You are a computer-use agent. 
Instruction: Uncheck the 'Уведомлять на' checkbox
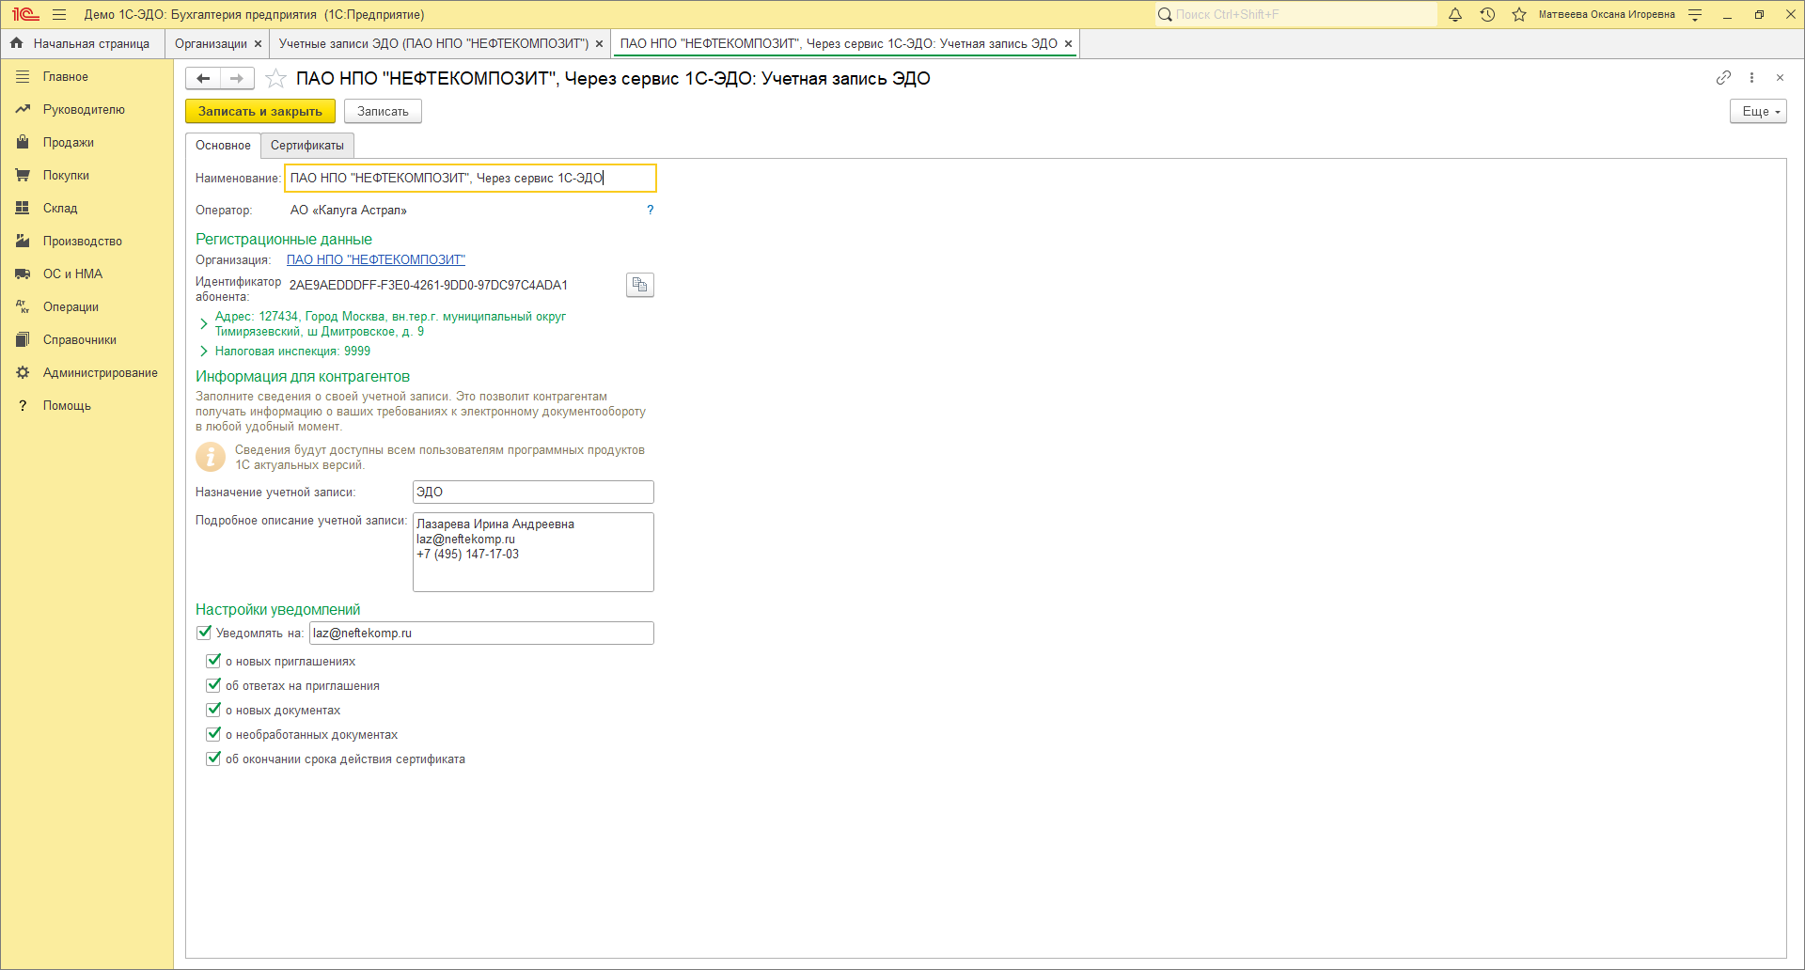pyautogui.click(x=204, y=633)
